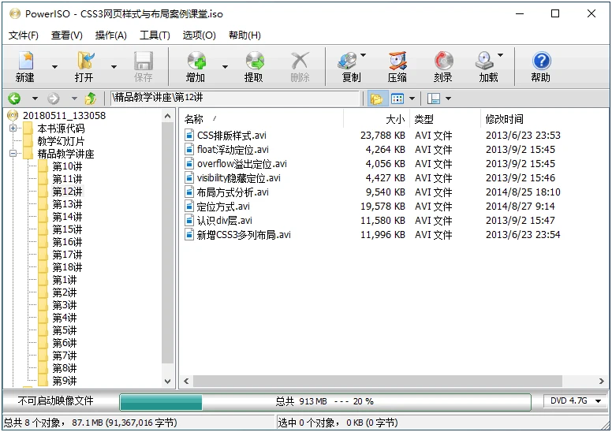Open the view mode dropdown arrow
The image size is (612, 432).
tap(412, 99)
